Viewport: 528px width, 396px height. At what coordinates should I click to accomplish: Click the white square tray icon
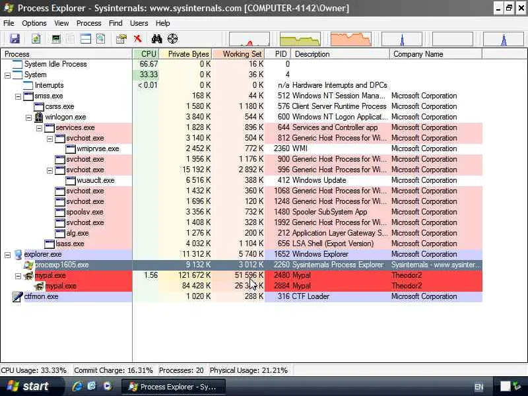505,387
